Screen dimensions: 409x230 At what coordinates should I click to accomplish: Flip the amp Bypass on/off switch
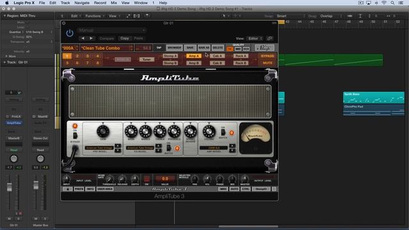pos(75,135)
